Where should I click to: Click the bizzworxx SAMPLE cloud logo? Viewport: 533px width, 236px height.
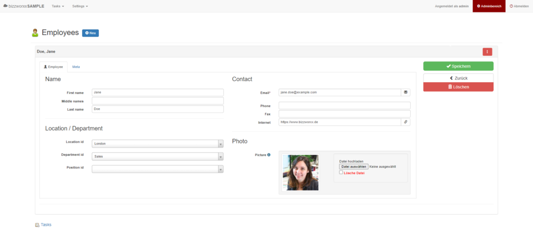point(5,6)
